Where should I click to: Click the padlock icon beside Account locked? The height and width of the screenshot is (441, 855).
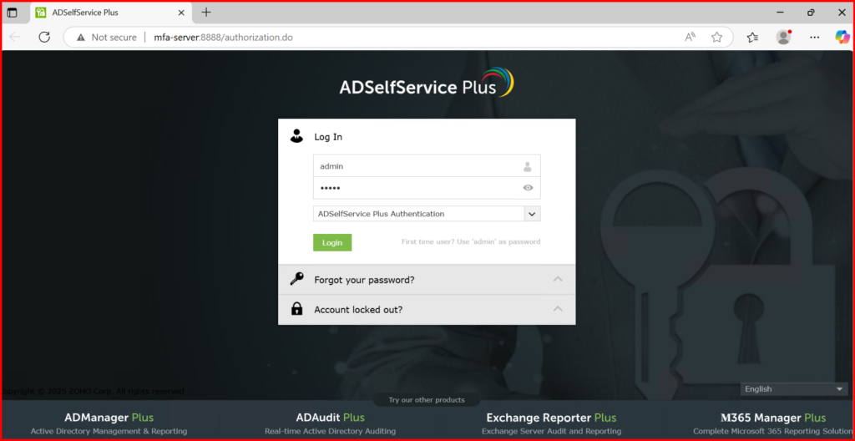pos(296,309)
